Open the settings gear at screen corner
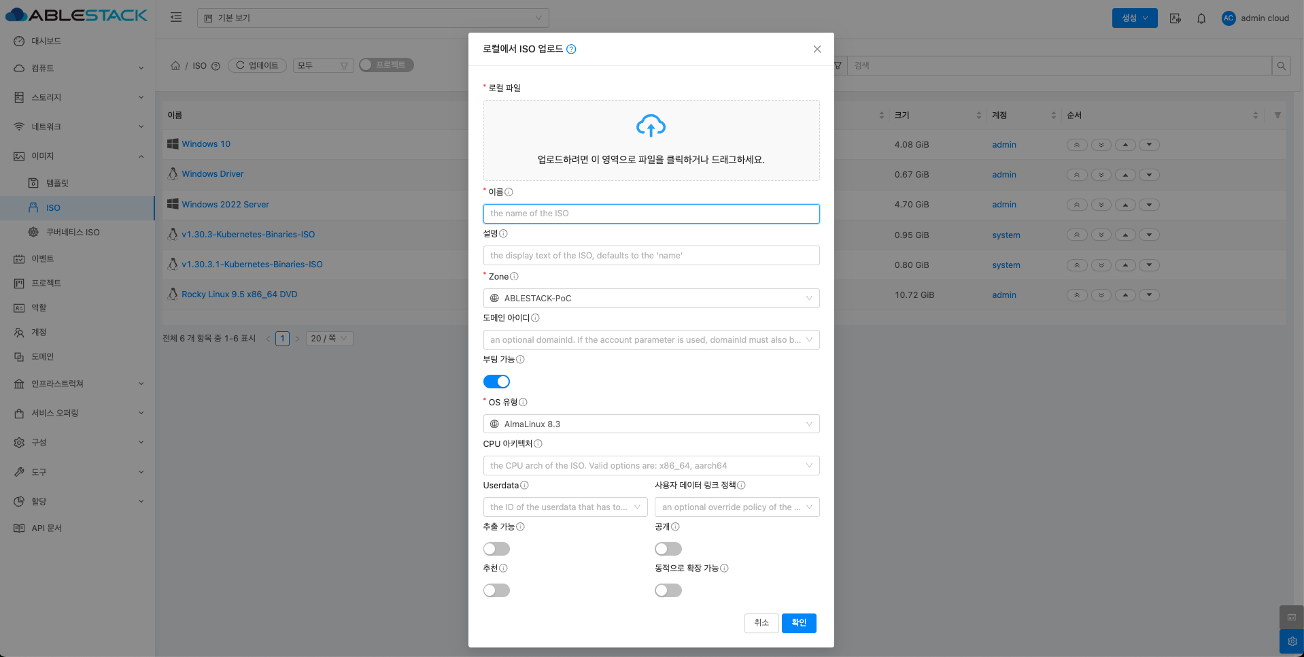The width and height of the screenshot is (1304, 657). click(1292, 641)
